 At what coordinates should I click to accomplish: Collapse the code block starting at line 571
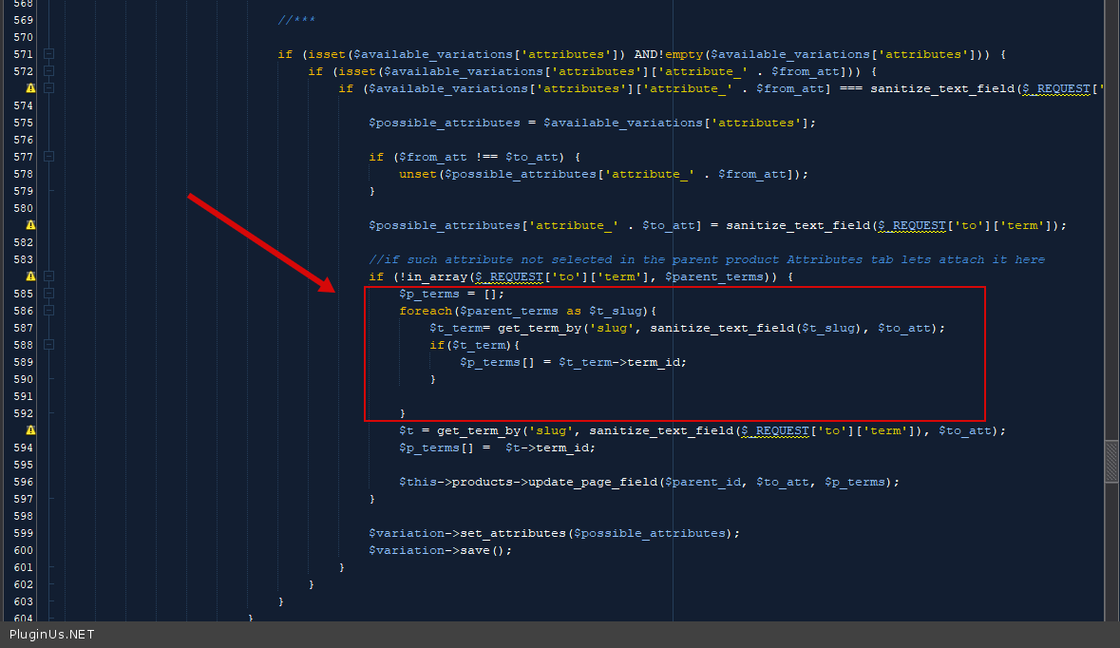pos(49,54)
